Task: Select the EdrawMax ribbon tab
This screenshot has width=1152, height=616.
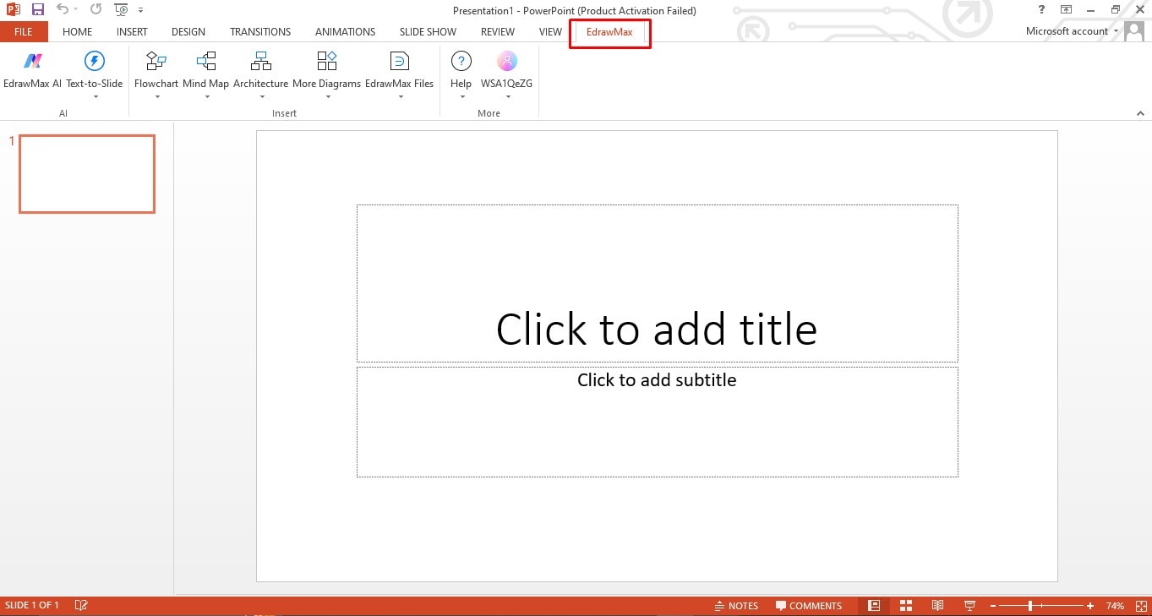Action: (x=609, y=32)
